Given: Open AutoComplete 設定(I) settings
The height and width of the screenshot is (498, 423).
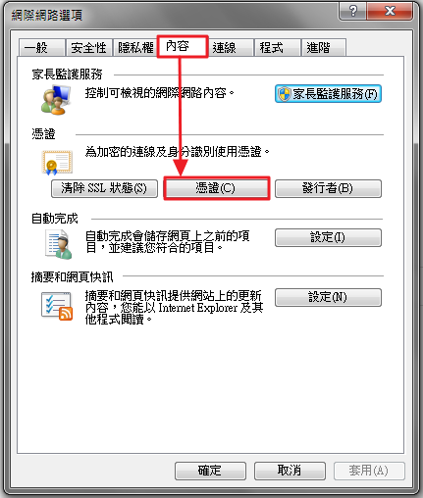Looking at the screenshot, I should point(328,237).
